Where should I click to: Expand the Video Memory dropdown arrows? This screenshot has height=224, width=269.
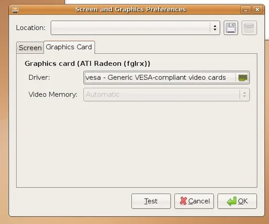(245, 94)
